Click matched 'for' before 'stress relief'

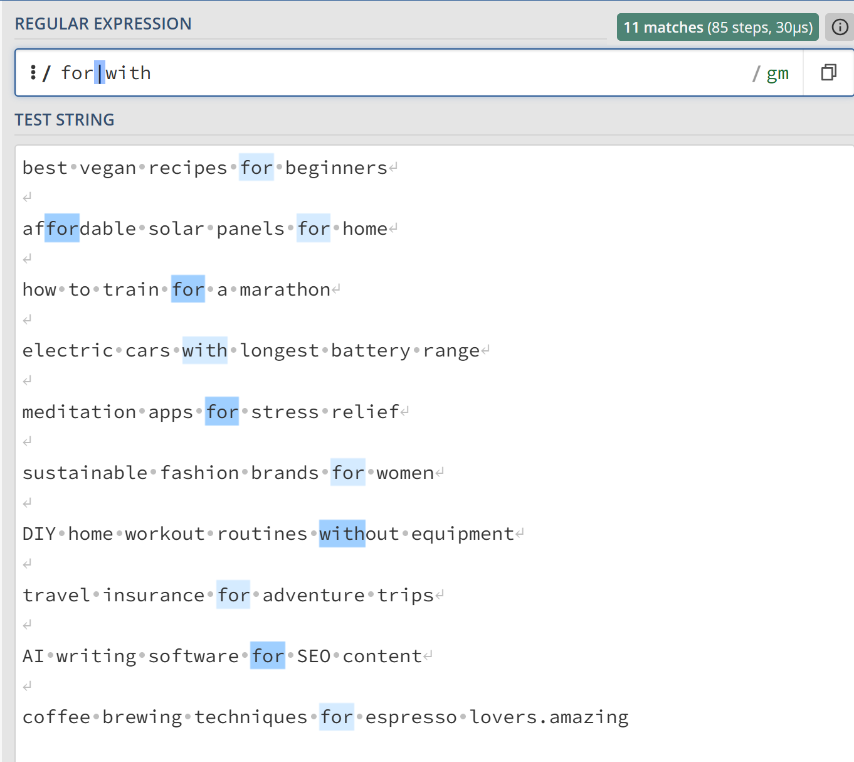(x=222, y=412)
